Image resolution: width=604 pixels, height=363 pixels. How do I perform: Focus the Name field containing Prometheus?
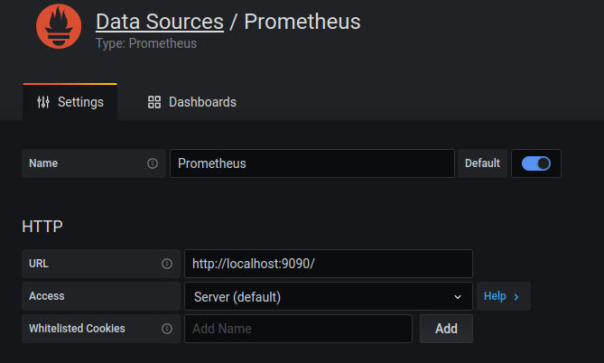(x=311, y=163)
